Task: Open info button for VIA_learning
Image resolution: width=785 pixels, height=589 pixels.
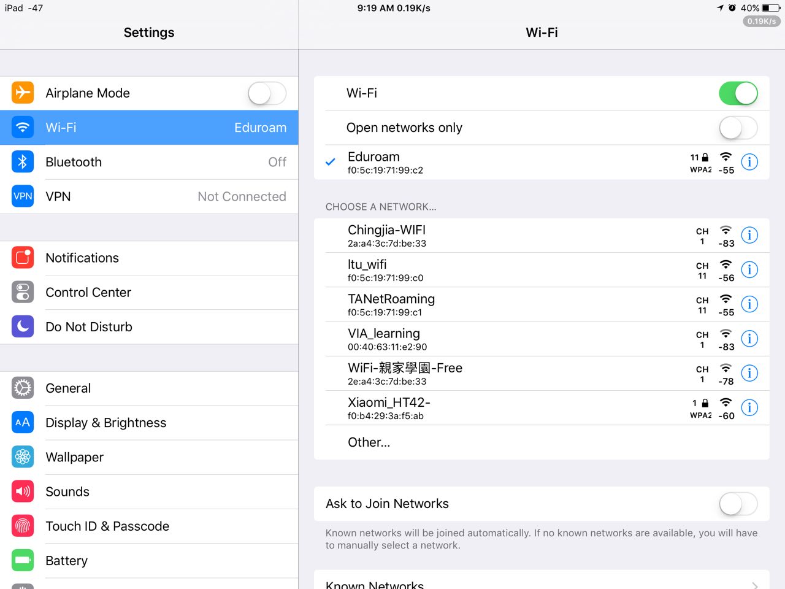Action: click(x=749, y=339)
